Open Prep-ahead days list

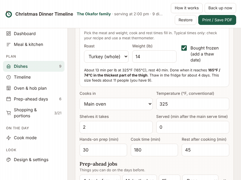coord(34,99)
